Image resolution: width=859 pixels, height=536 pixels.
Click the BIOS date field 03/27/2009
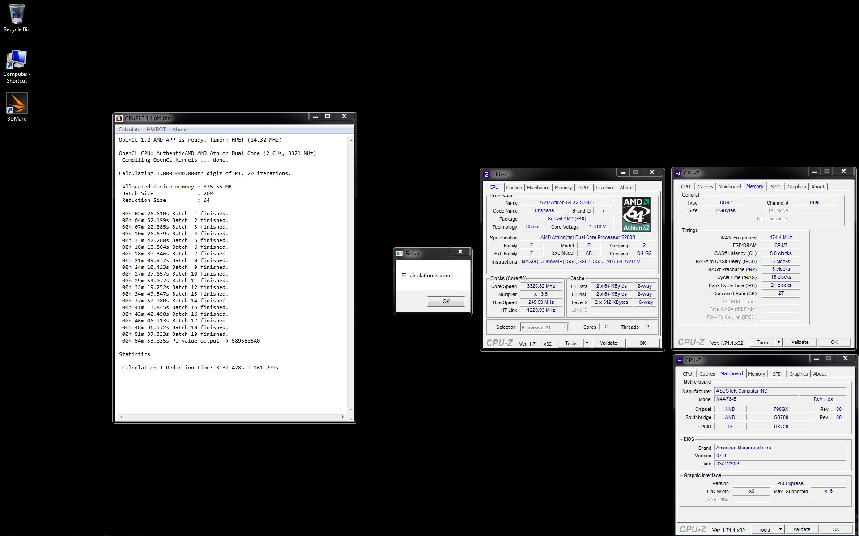[780, 464]
